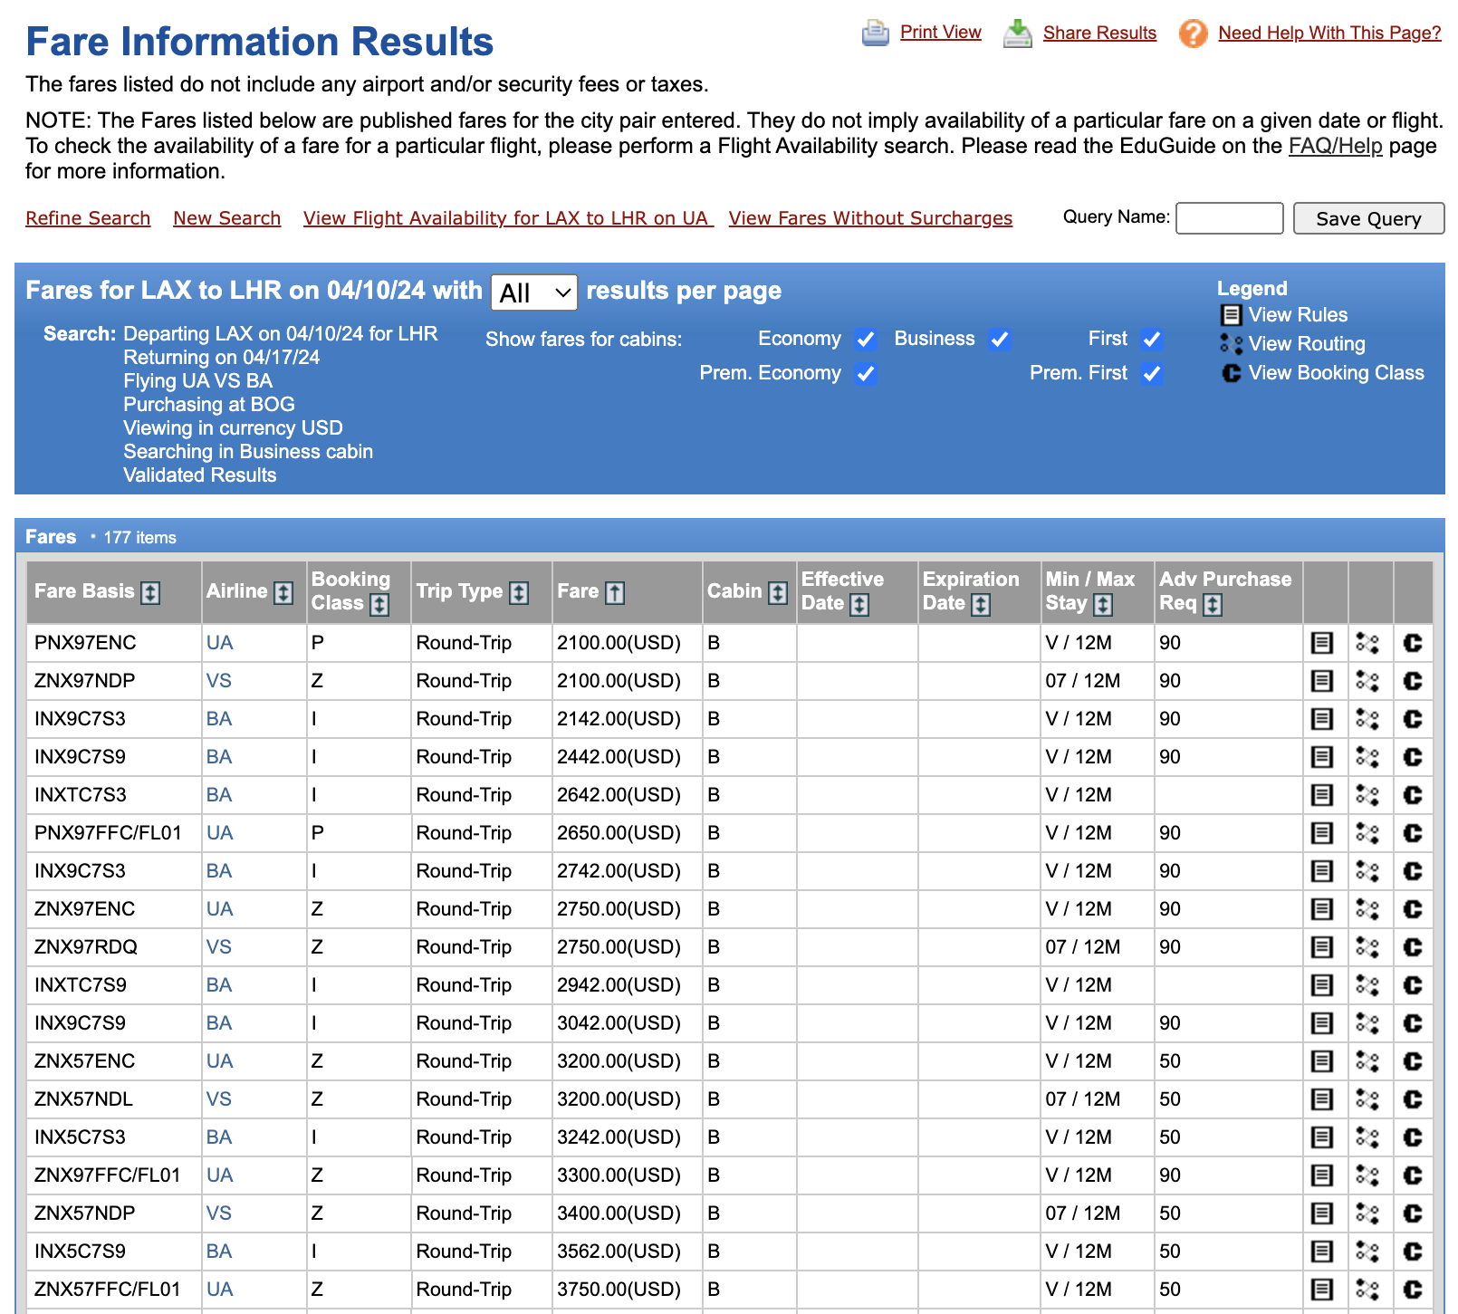Open BA airline link for INXTC7S3
This screenshot has width=1458, height=1314.
(x=219, y=795)
